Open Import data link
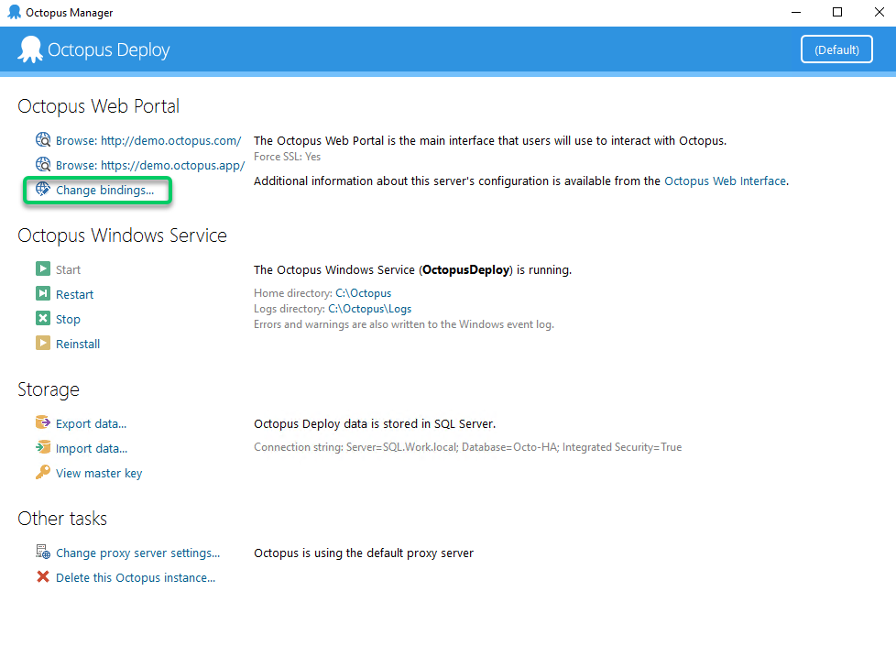The height and width of the screenshot is (646, 896). click(x=92, y=449)
